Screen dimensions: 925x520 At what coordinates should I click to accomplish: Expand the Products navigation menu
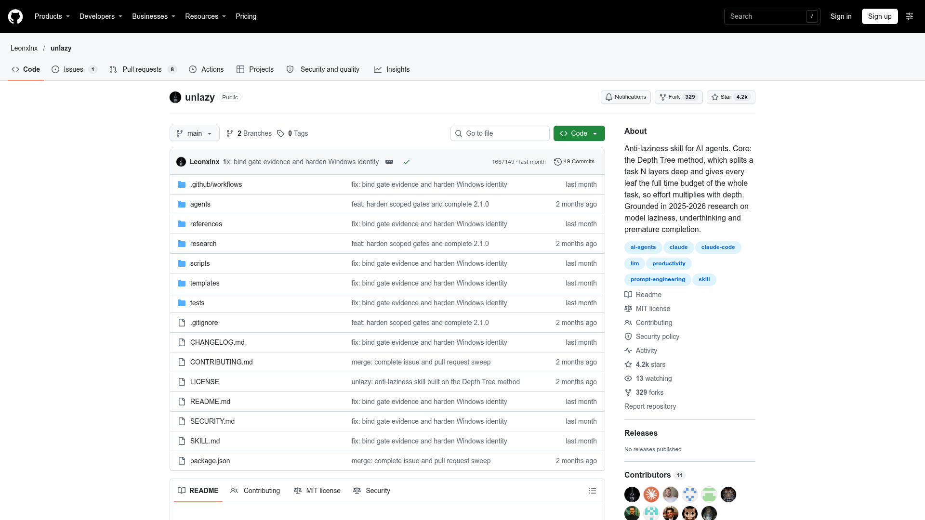tap(52, 16)
